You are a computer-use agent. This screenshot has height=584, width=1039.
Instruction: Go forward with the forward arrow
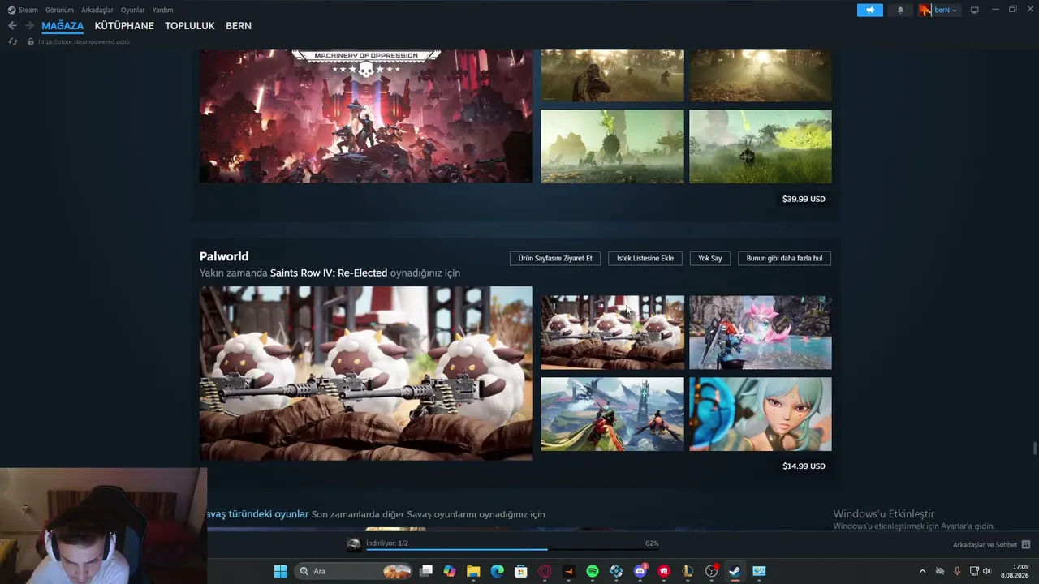(x=29, y=26)
